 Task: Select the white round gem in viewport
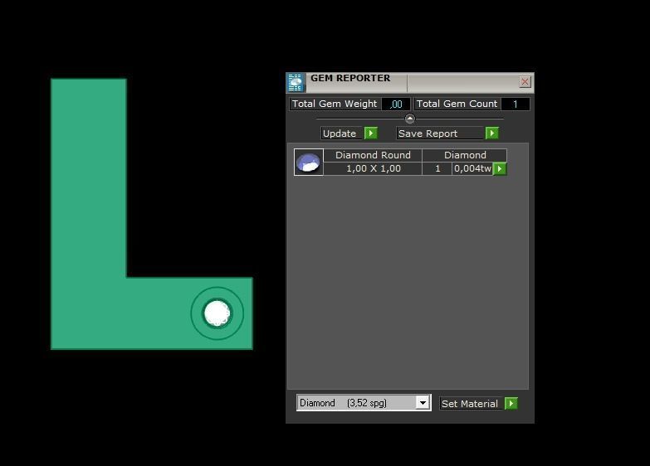(x=217, y=313)
